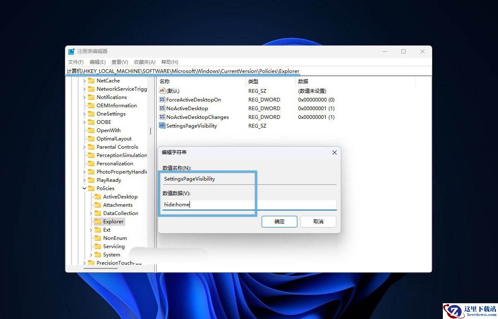Click the 数值名称 field SettingsPageVisibility

[249, 179]
